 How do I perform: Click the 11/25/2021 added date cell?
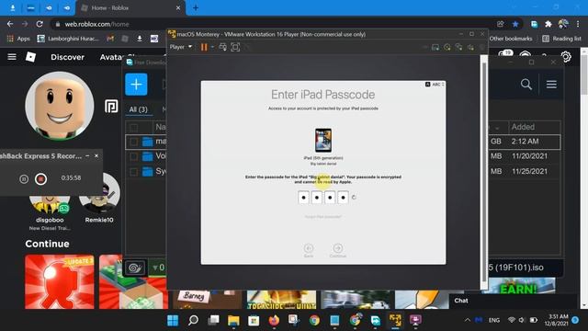pyautogui.click(x=529, y=171)
